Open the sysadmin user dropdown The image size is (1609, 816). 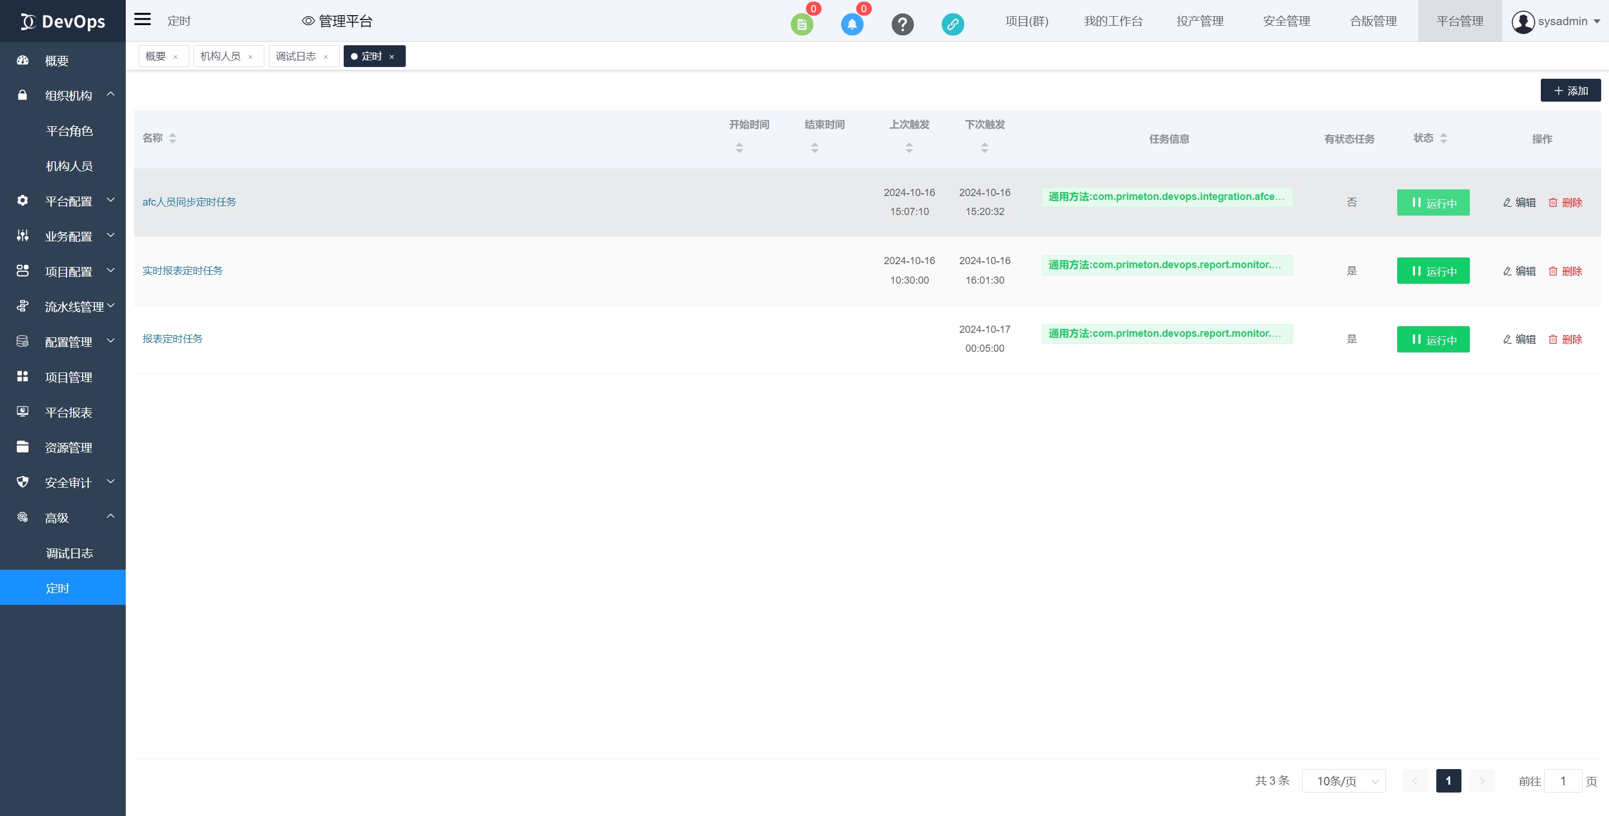point(1555,21)
